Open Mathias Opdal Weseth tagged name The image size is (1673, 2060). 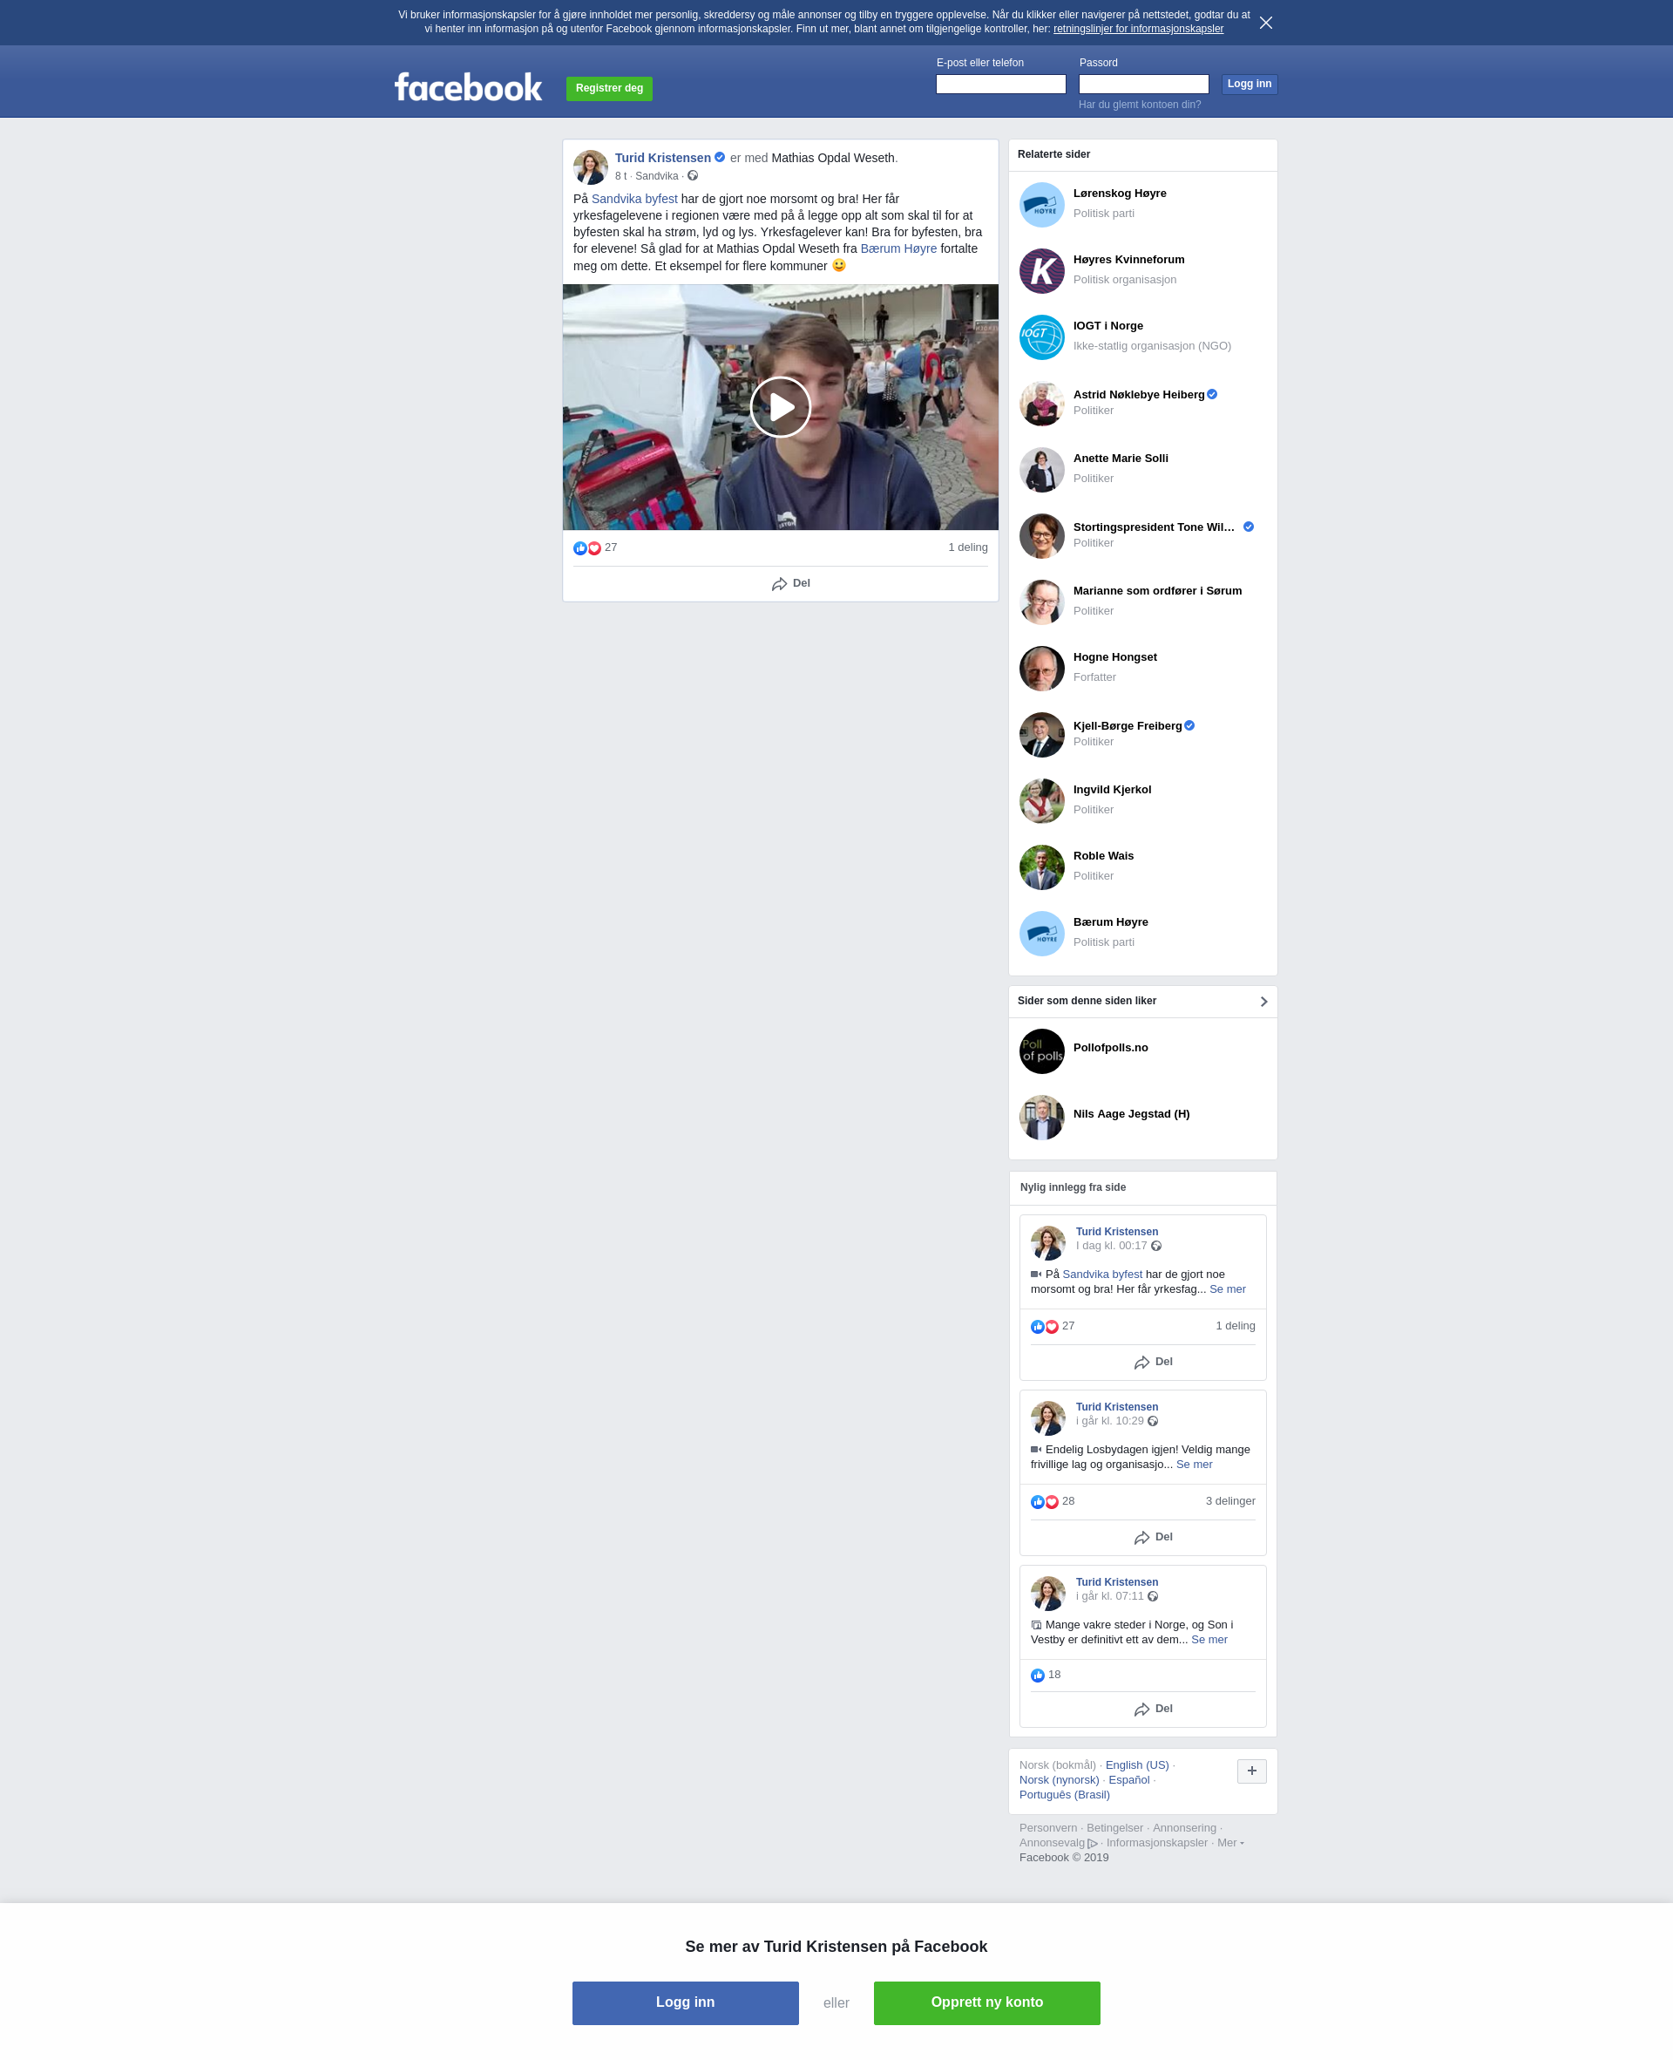point(833,158)
